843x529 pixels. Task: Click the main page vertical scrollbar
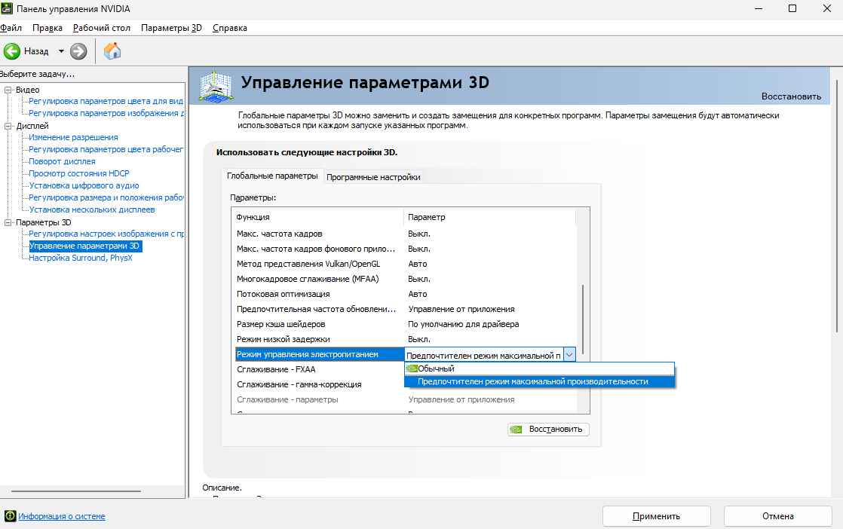point(837,206)
